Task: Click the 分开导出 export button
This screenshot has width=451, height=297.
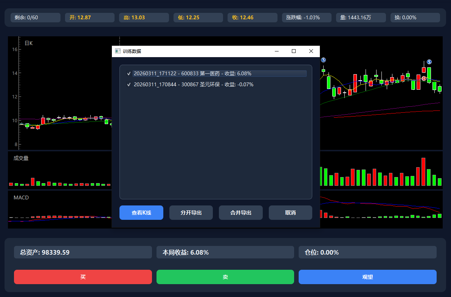Action: pos(191,213)
